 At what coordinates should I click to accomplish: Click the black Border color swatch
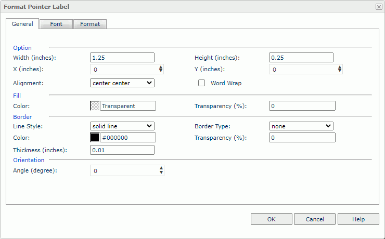(x=95, y=138)
